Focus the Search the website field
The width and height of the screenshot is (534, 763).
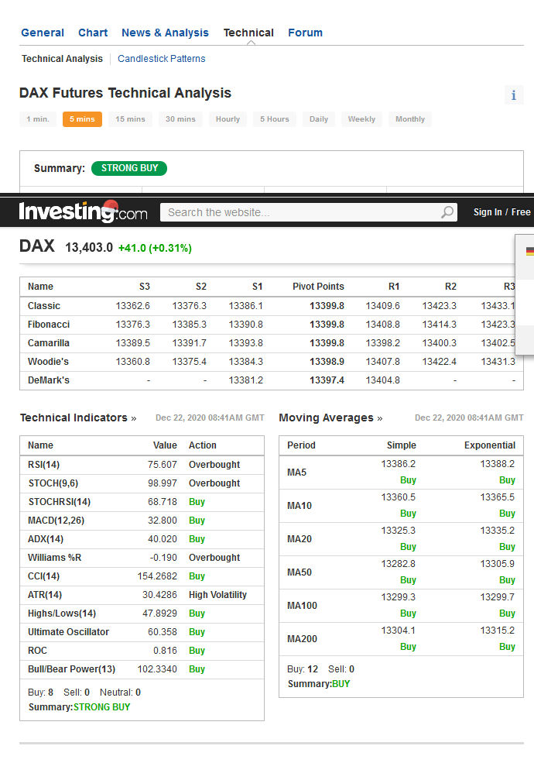point(309,212)
